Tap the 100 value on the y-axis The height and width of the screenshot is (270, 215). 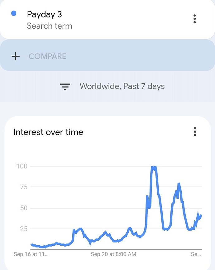(x=22, y=166)
